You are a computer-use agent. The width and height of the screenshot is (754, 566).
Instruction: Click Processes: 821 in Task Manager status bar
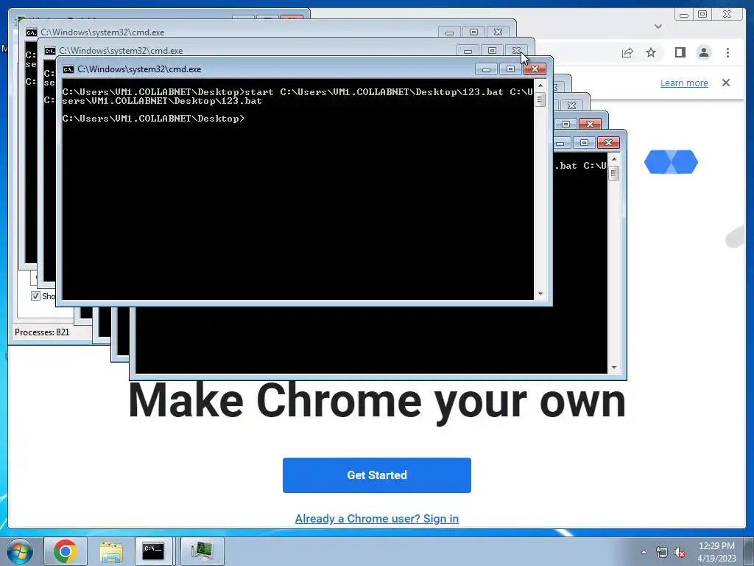(x=42, y=332)
